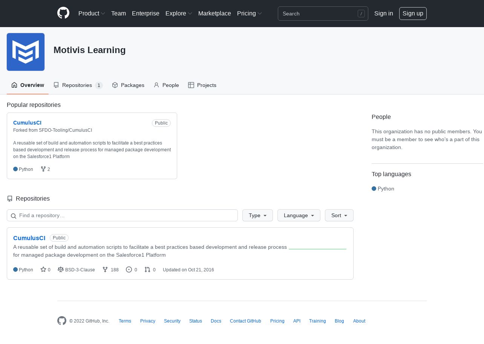Click the magnifier icon in repository filter

point(14,216)
